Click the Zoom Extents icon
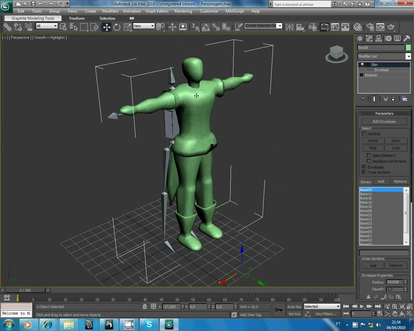Image resolution: width=414 pixels, height=331 pixels. pos(401,307)
